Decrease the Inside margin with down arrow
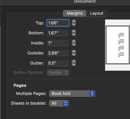The image size is (130, 119). point(74,44)
